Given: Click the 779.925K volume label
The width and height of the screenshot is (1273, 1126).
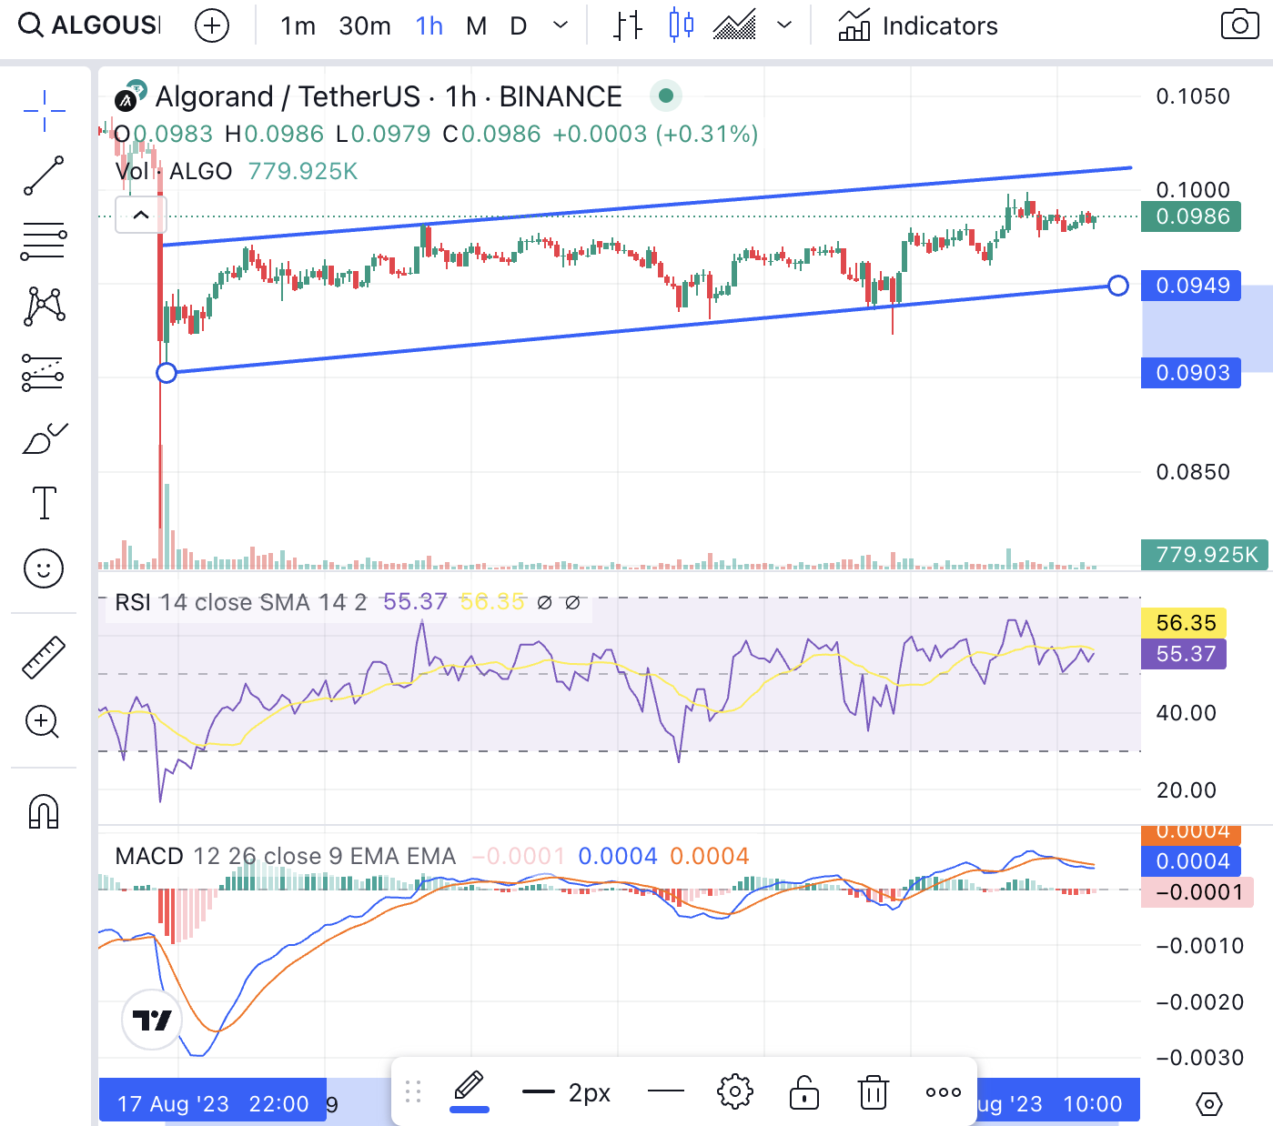Looking at the screenshot, I should tap(1205, 555).
